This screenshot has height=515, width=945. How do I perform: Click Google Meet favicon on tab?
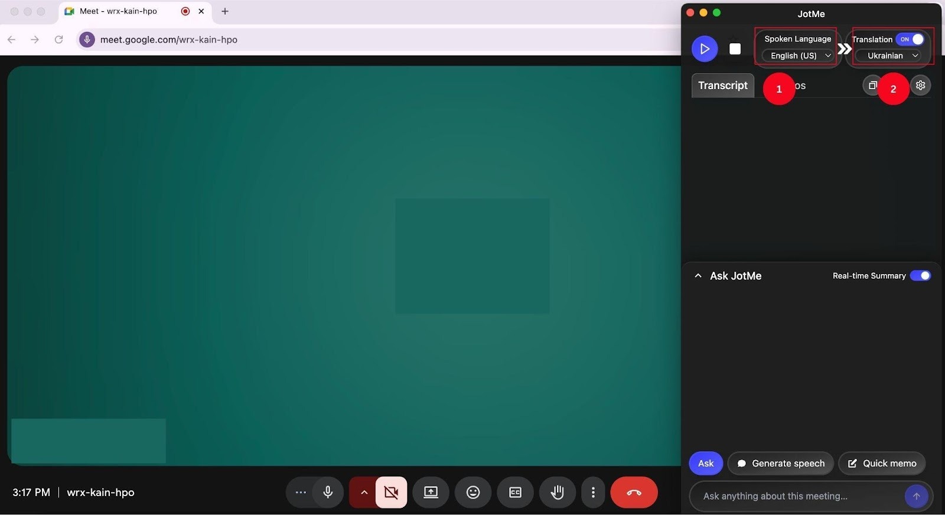point(69,11)
